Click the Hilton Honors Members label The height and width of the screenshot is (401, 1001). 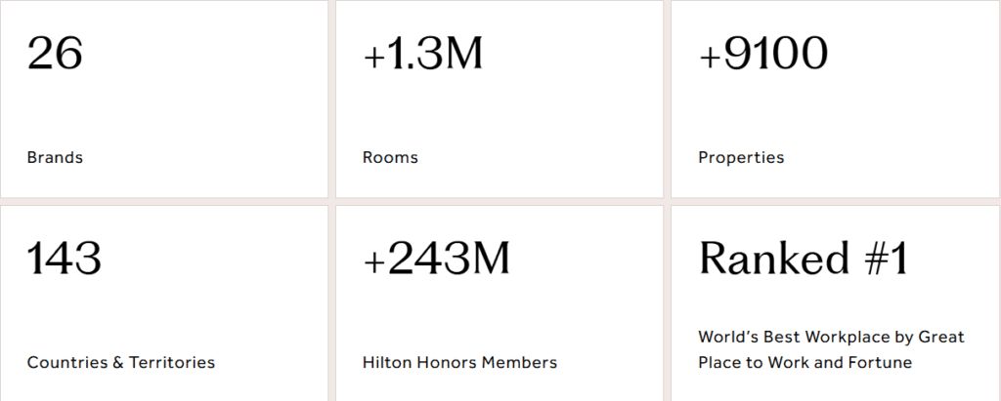pos(459,363)
